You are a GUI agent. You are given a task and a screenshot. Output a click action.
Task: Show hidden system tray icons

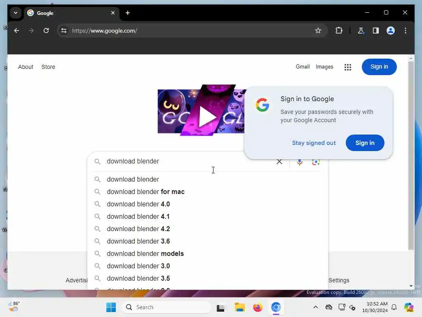[x=316, y=307]
